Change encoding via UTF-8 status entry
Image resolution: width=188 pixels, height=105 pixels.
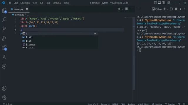(x=115, y=104)
